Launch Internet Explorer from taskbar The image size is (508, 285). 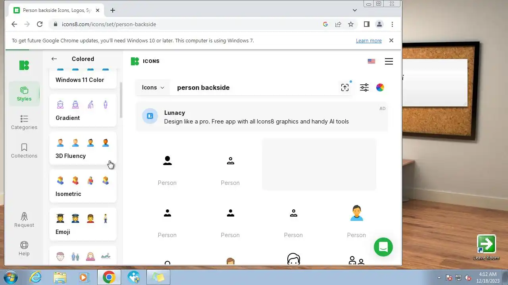pos(36,277)
